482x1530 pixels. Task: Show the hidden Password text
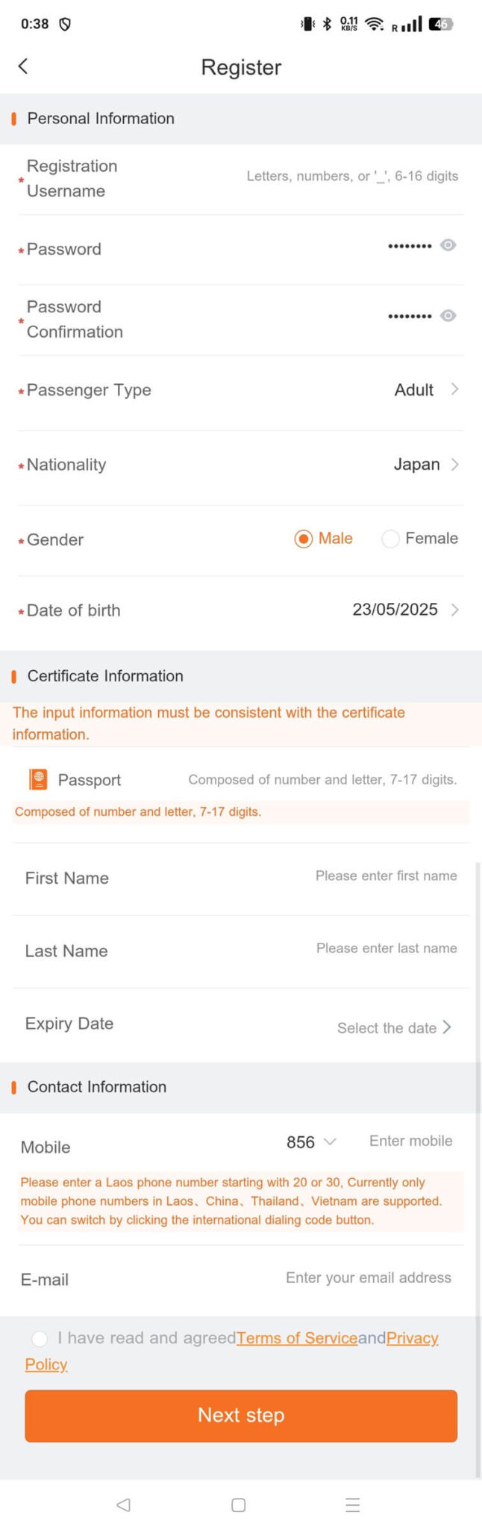(x=447, y=245)
